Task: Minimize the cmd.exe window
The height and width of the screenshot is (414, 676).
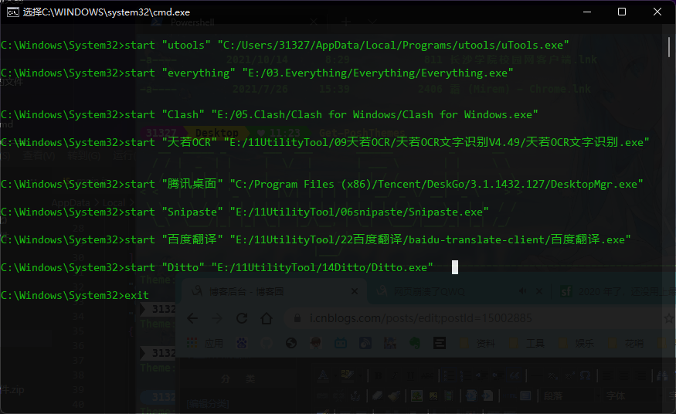Action: coord(586,12)
